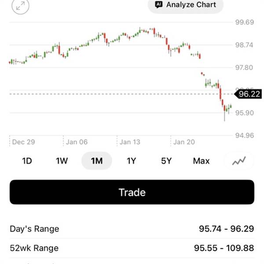
Task: Switch to the 1W time range
Action: tap(62, 161)
